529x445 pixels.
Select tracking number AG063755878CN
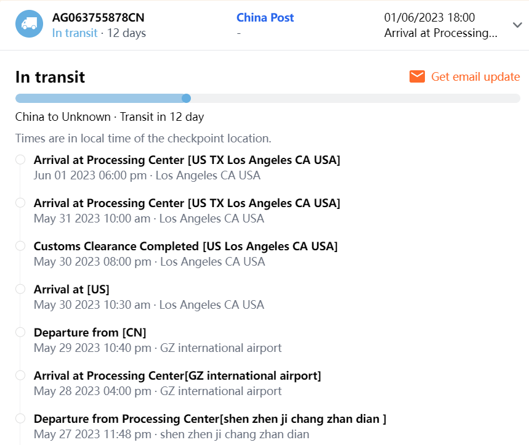pos(99,18)
